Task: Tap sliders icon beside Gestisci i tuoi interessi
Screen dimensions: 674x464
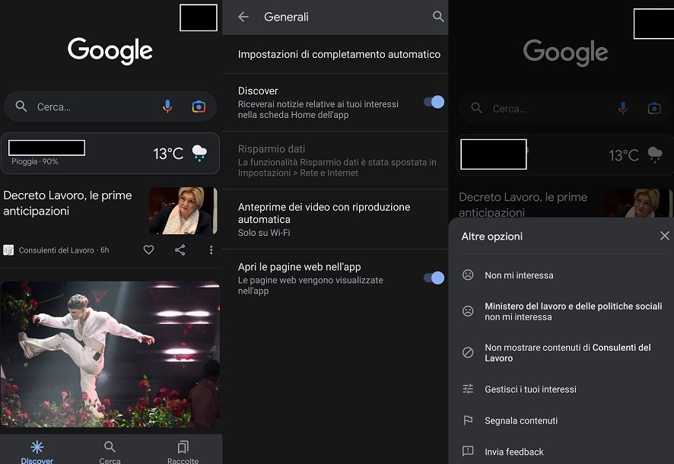Action: pos(468,389)
